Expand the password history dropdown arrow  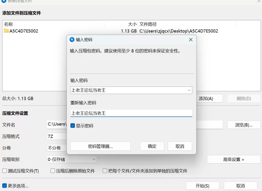coord(189,90)
